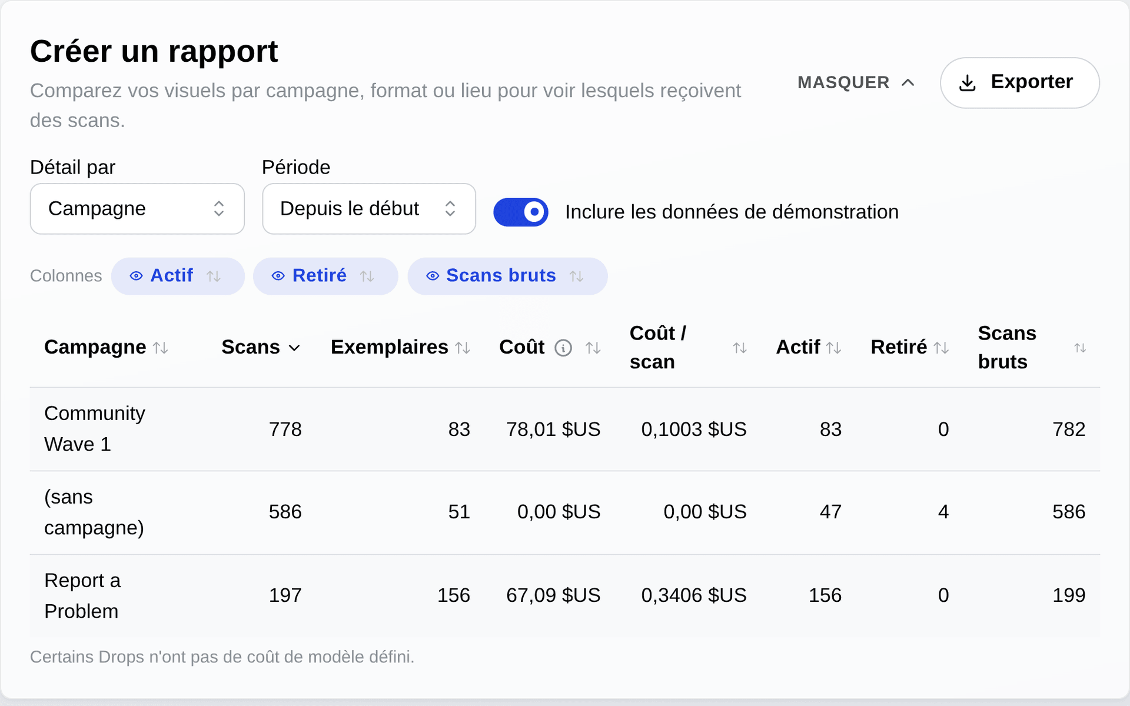Collapse the report panel with MASQUER
Screen dimensions: 1130x706
coord(856,83)
